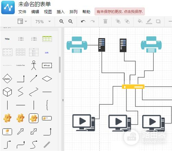172x151 pixels.
Task: Select the green table shape
Action: [x=47, y=39]
